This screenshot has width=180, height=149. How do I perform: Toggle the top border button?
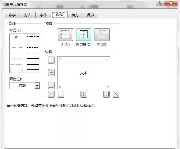point(51,60)
